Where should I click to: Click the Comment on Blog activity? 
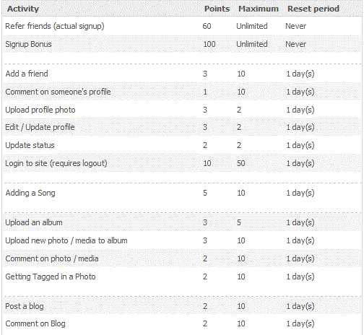(x=35, y=323)
